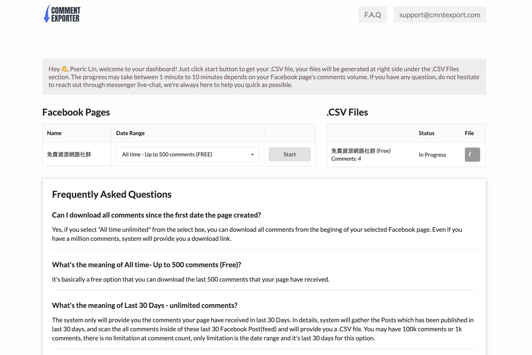Viewport: 532px width, 355px height.
Task: Click the answer about the last 500 comments
Action: [191, 279]
